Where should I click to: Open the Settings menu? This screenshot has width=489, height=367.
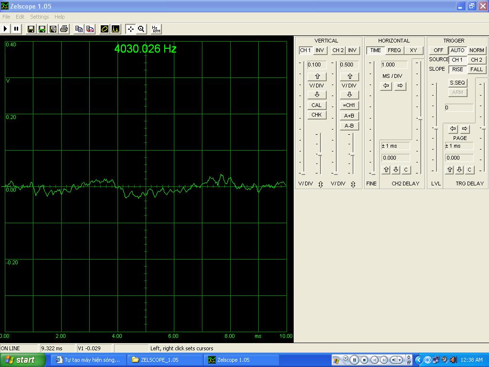(x=39, y=17)
